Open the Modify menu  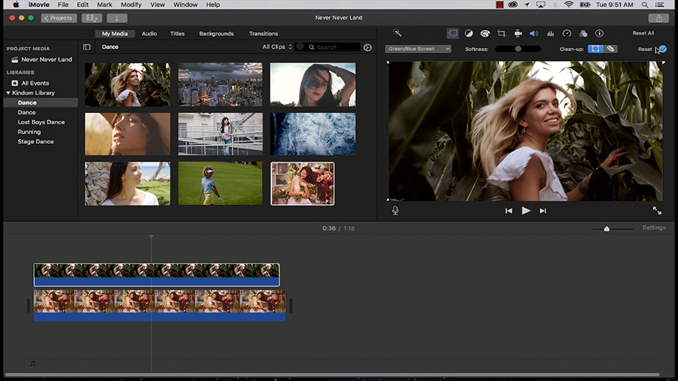click(x=131, y=5)
